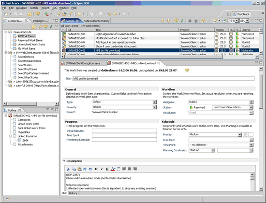This screenshot has width=266, height=203.
Task: Open the Tracker Navigator view menu triangle
Action: [57, 26]
